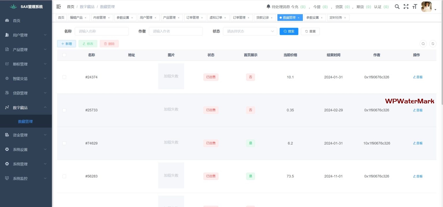Expand 期权管理 menu chevron

pos(45,64)
